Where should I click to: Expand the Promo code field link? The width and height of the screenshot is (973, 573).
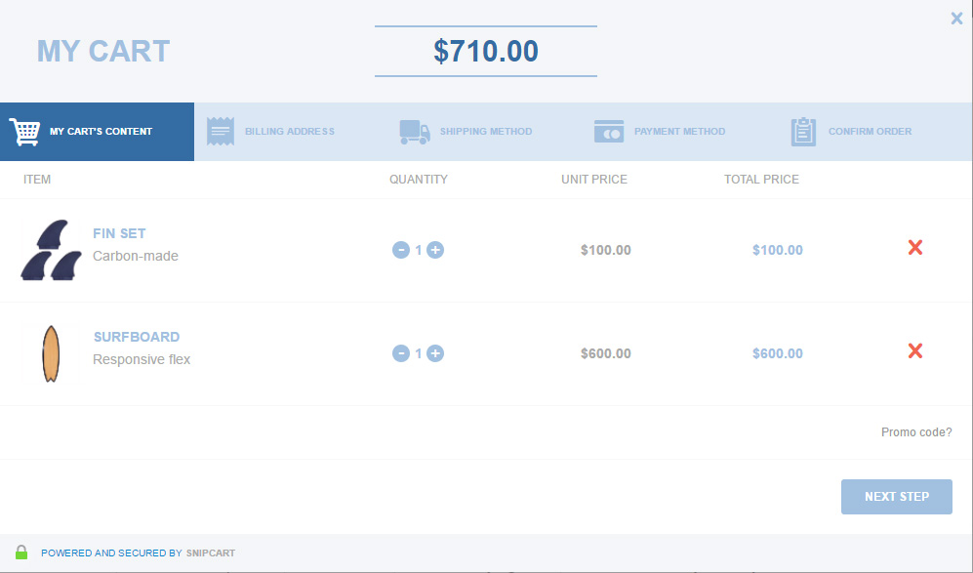[915, 432]
